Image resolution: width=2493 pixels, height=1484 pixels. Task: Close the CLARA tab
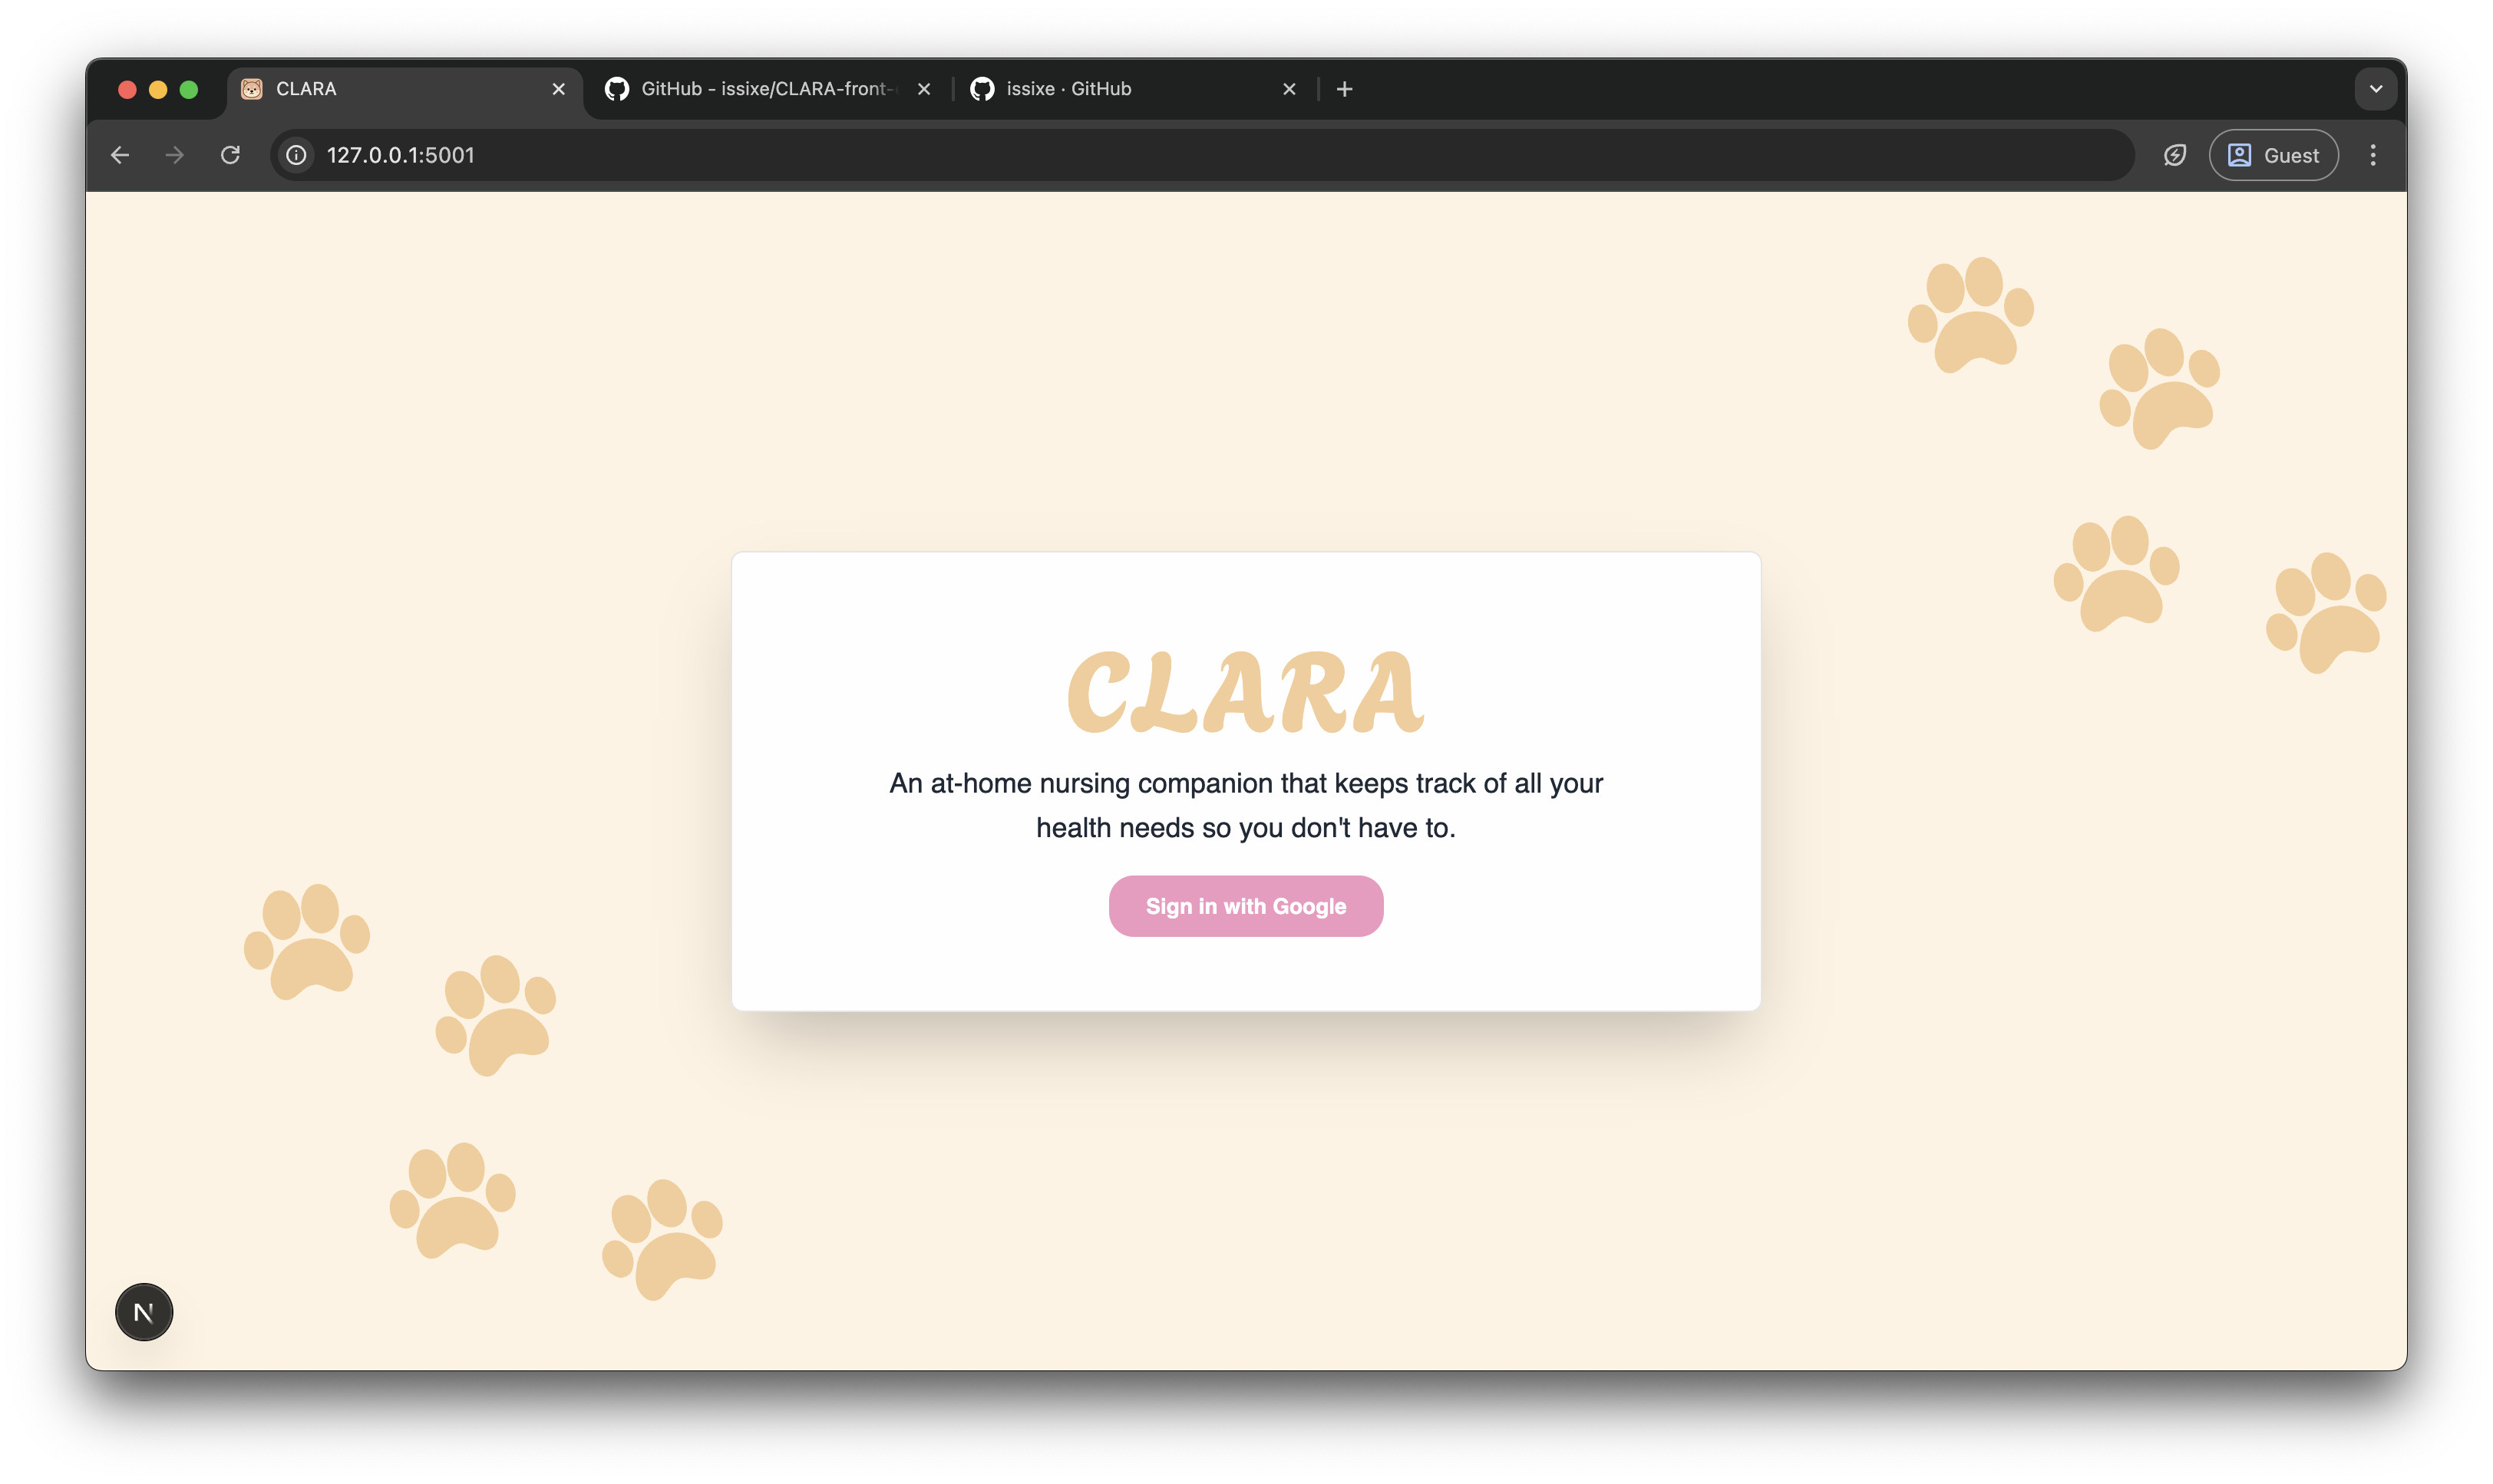coord(559,89)
